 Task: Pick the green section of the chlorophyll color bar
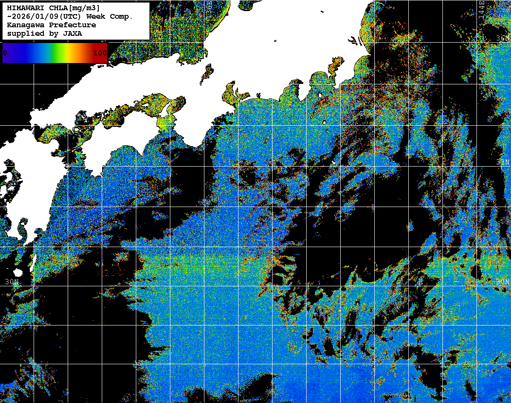coord(55,53)
